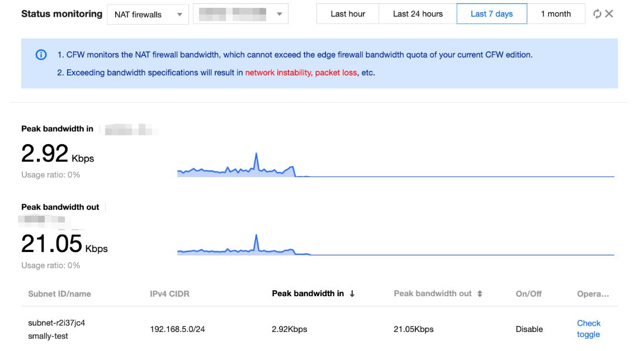The height and width of the screenshot is (351, 638).
Task: Click the On/Off column header
Action: click(x=528, y=293)
